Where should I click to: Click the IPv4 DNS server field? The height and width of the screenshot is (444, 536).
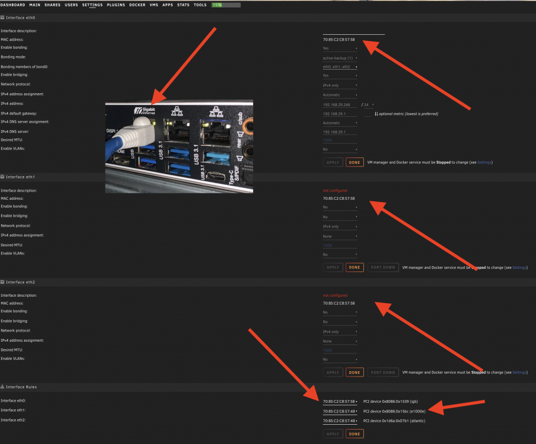point(340,132)
